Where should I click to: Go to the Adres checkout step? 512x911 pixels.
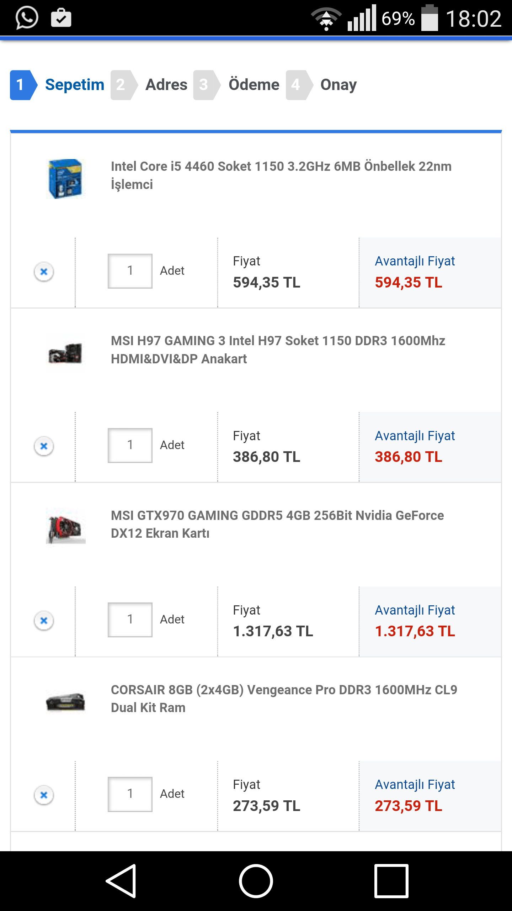(166, 85)
